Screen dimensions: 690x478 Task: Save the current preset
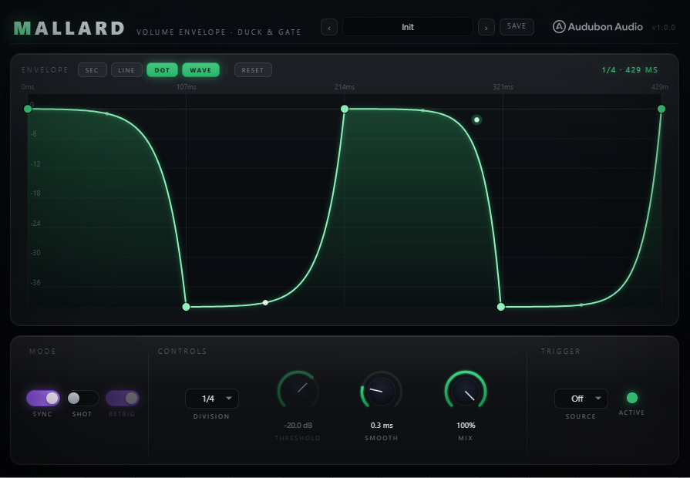point(517,26)
